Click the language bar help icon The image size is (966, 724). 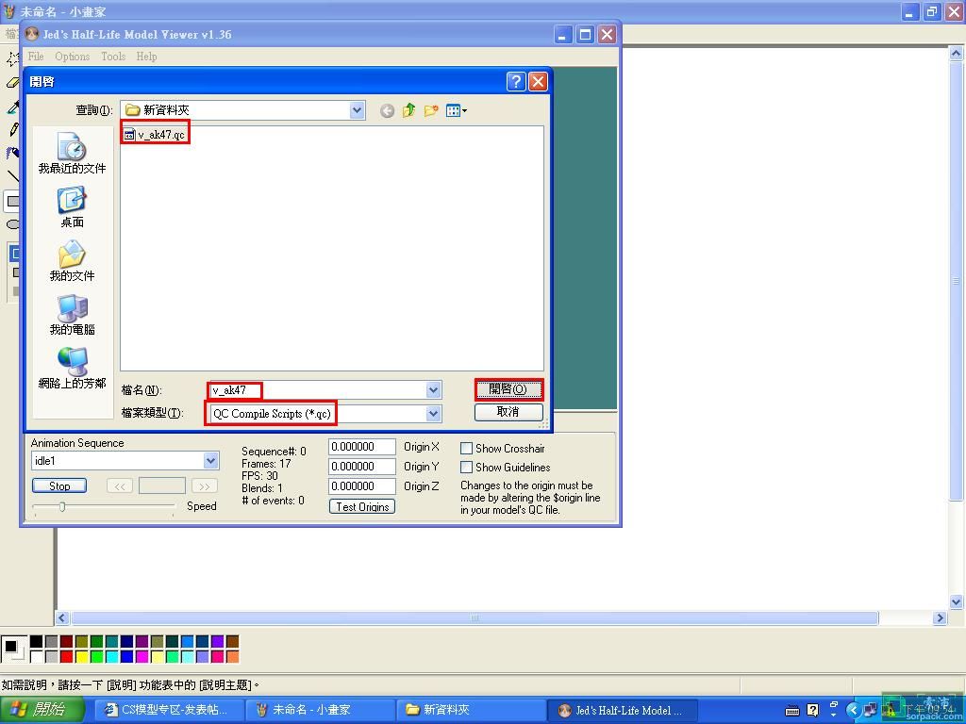tap(812, 711)
